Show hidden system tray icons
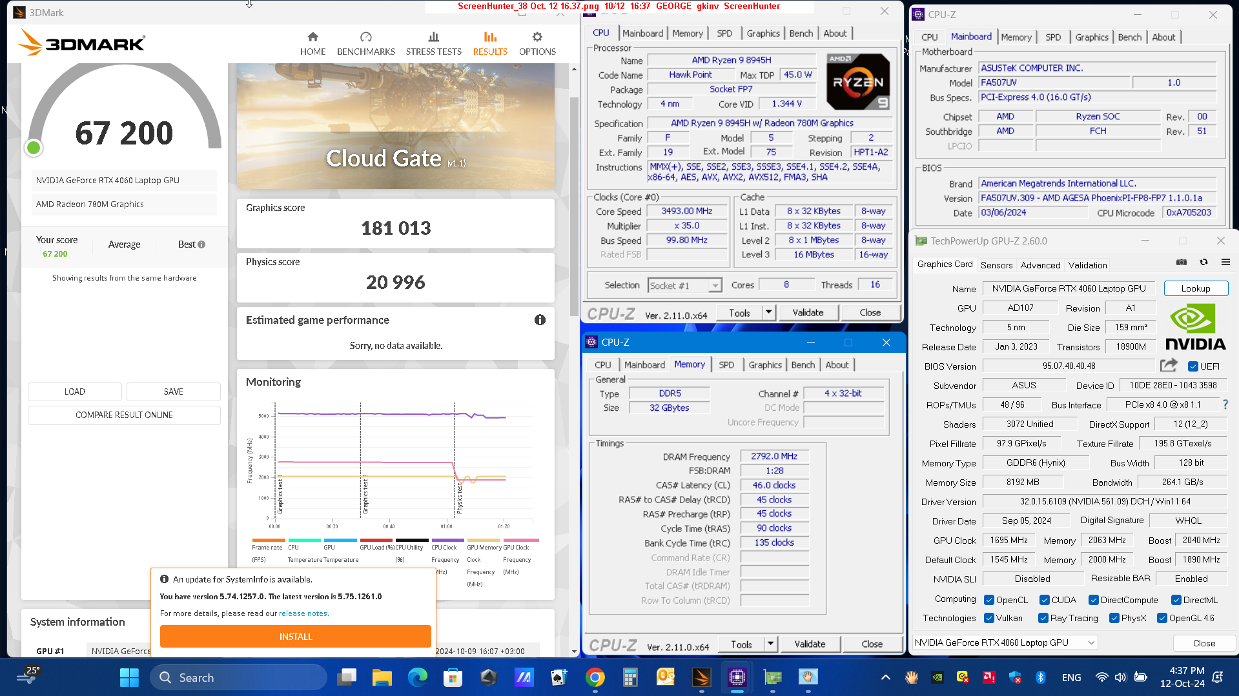This screenshot has height=696, width=1239. pyautogui.click(x=885, y=677)
